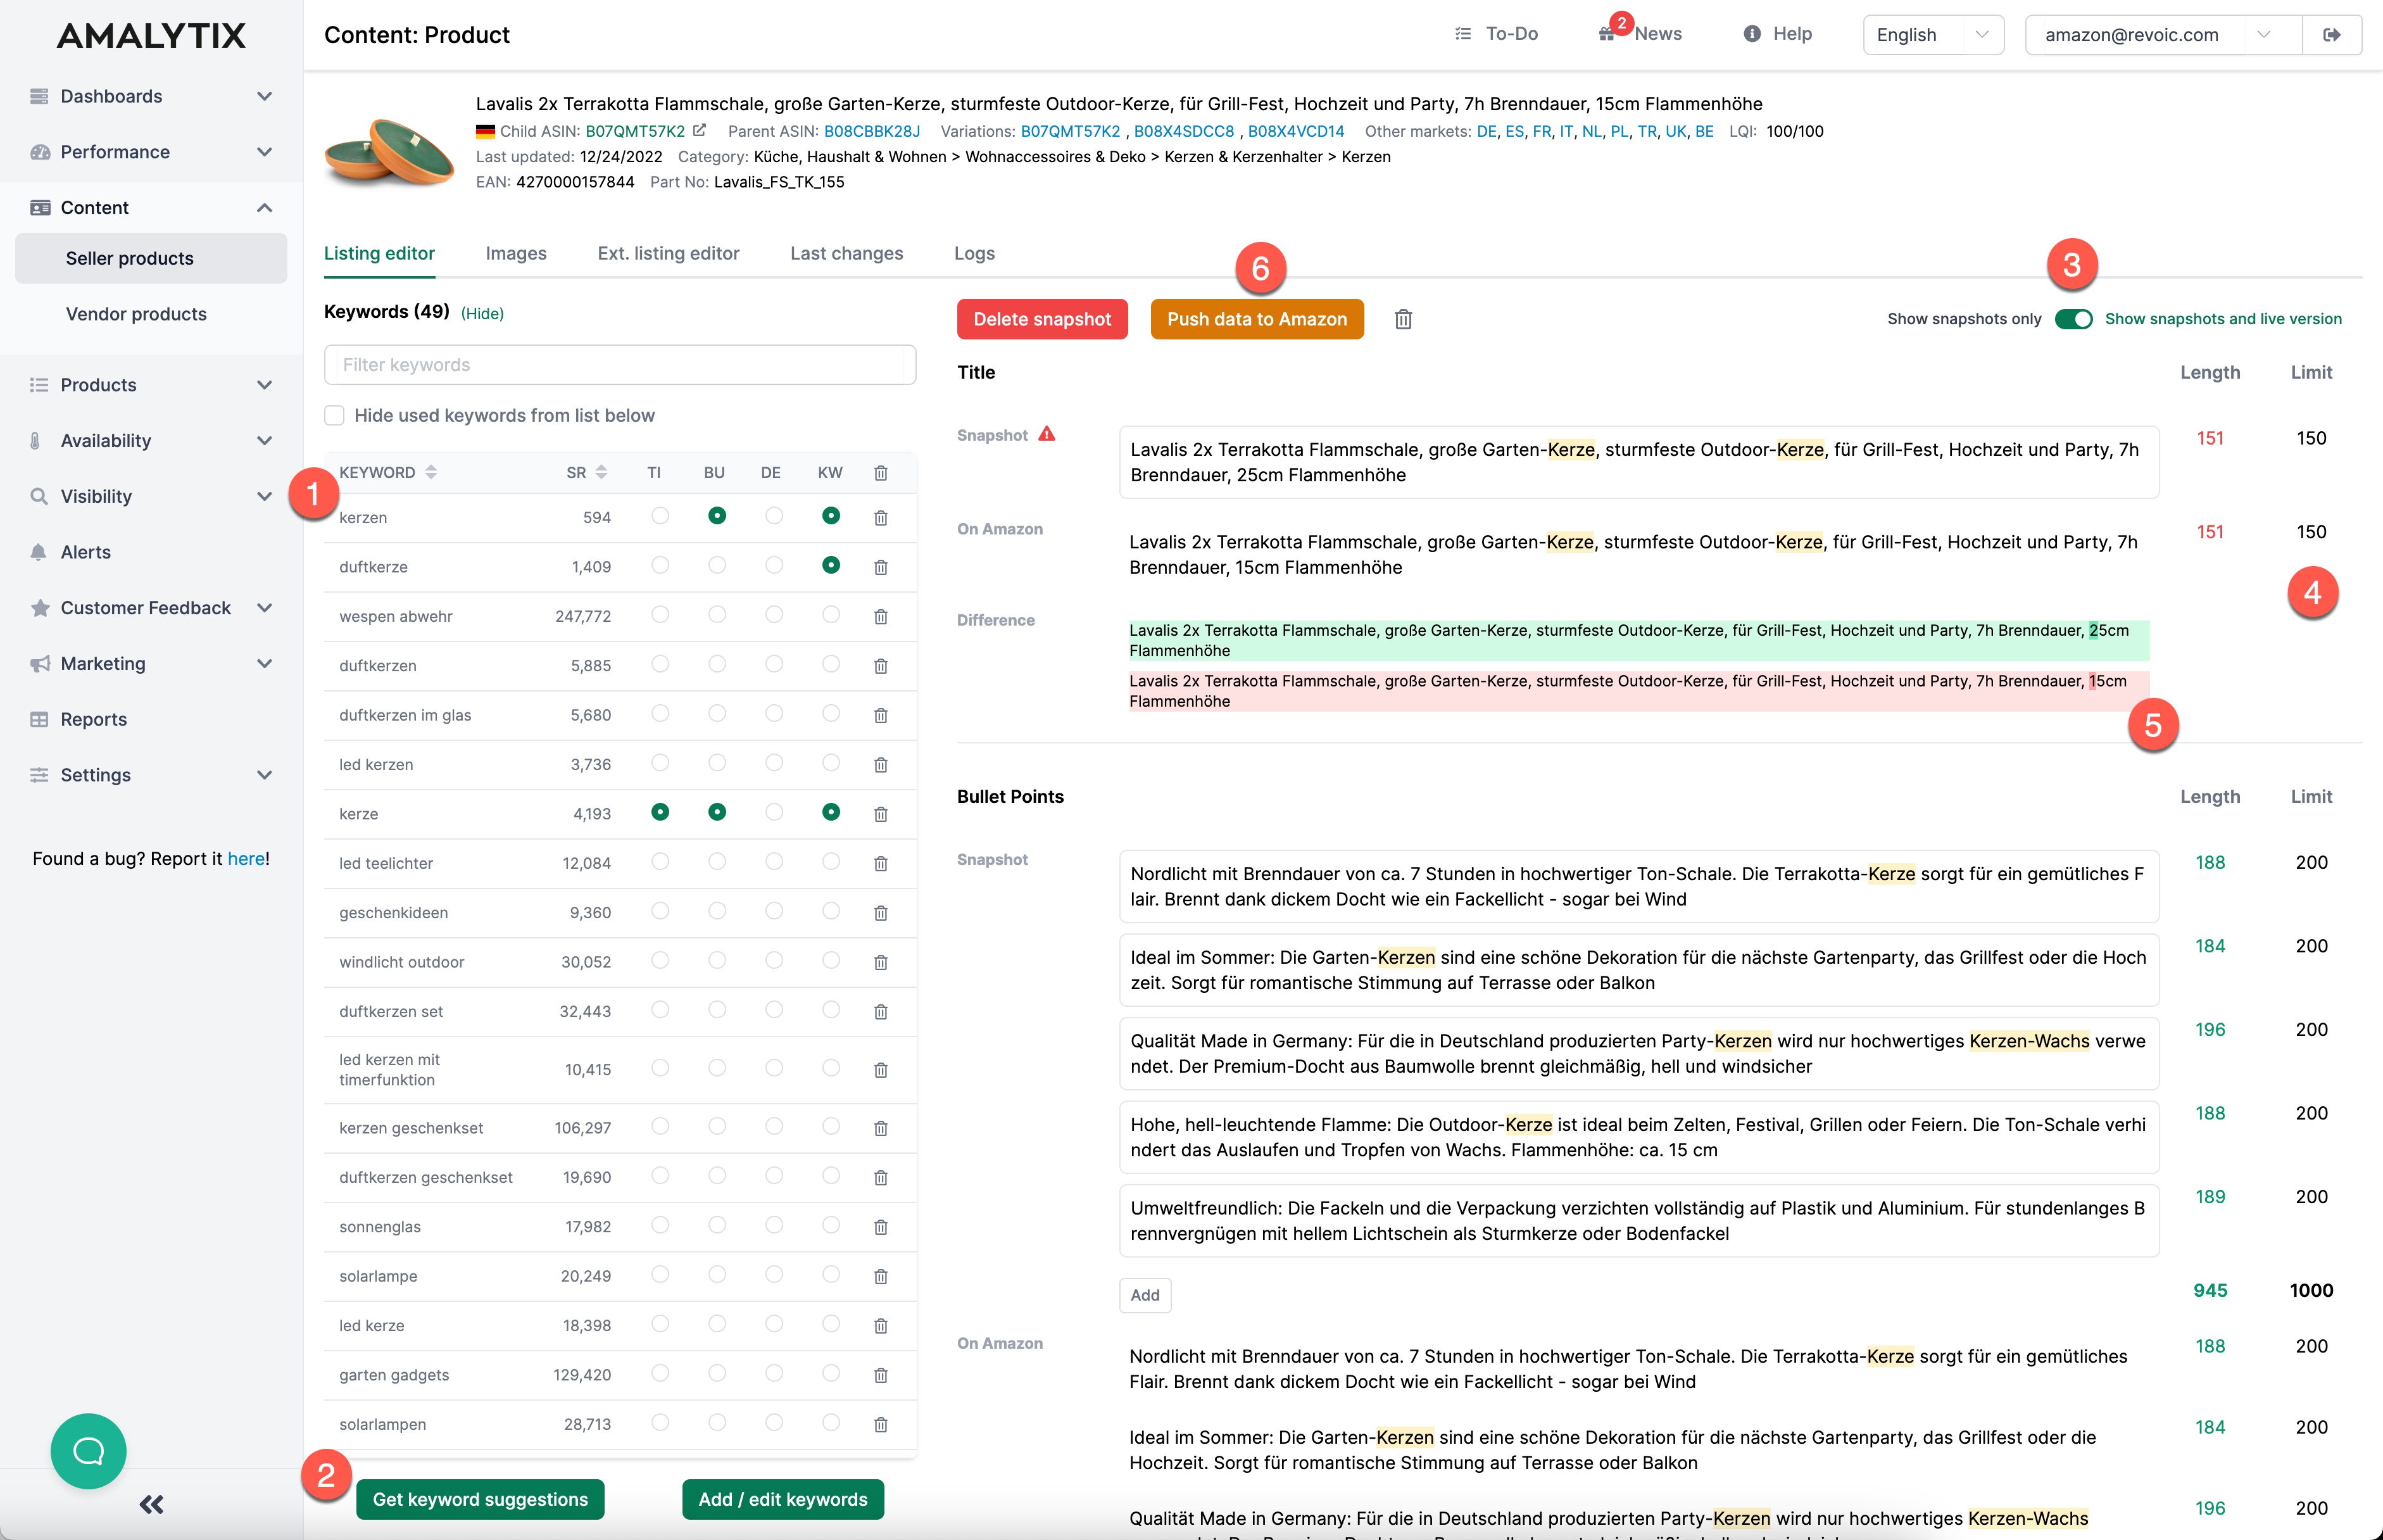Delete the 'kerzen' keyword row trash icon
Image resolution: width=2383 pixels, height=1540 pixels.
tap(881, 518)
